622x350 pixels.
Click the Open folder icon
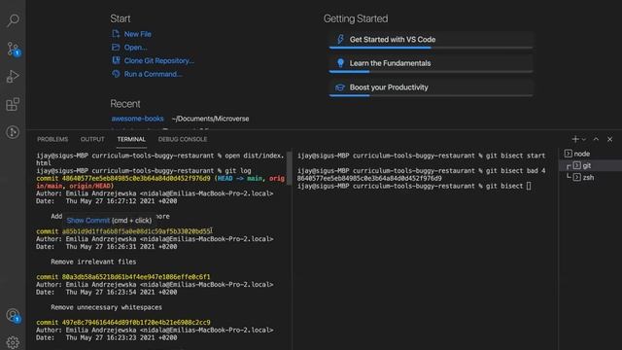click(116, 48)
